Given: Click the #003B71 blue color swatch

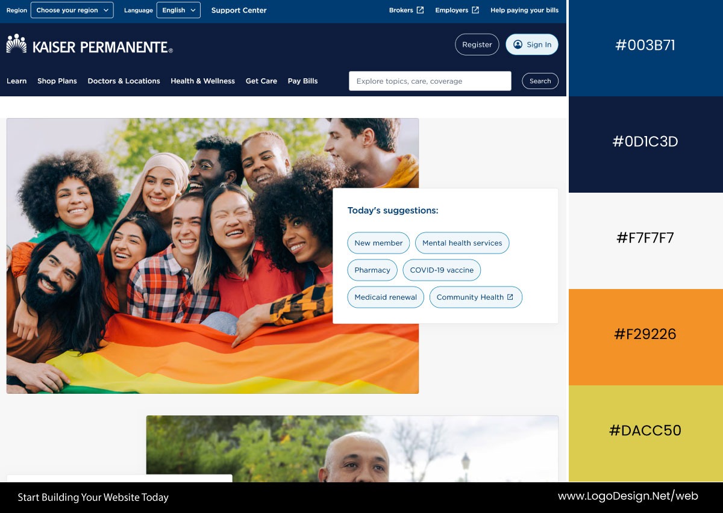Looking at the screenshot, I should pyautogui.click(x=645, y=48).
